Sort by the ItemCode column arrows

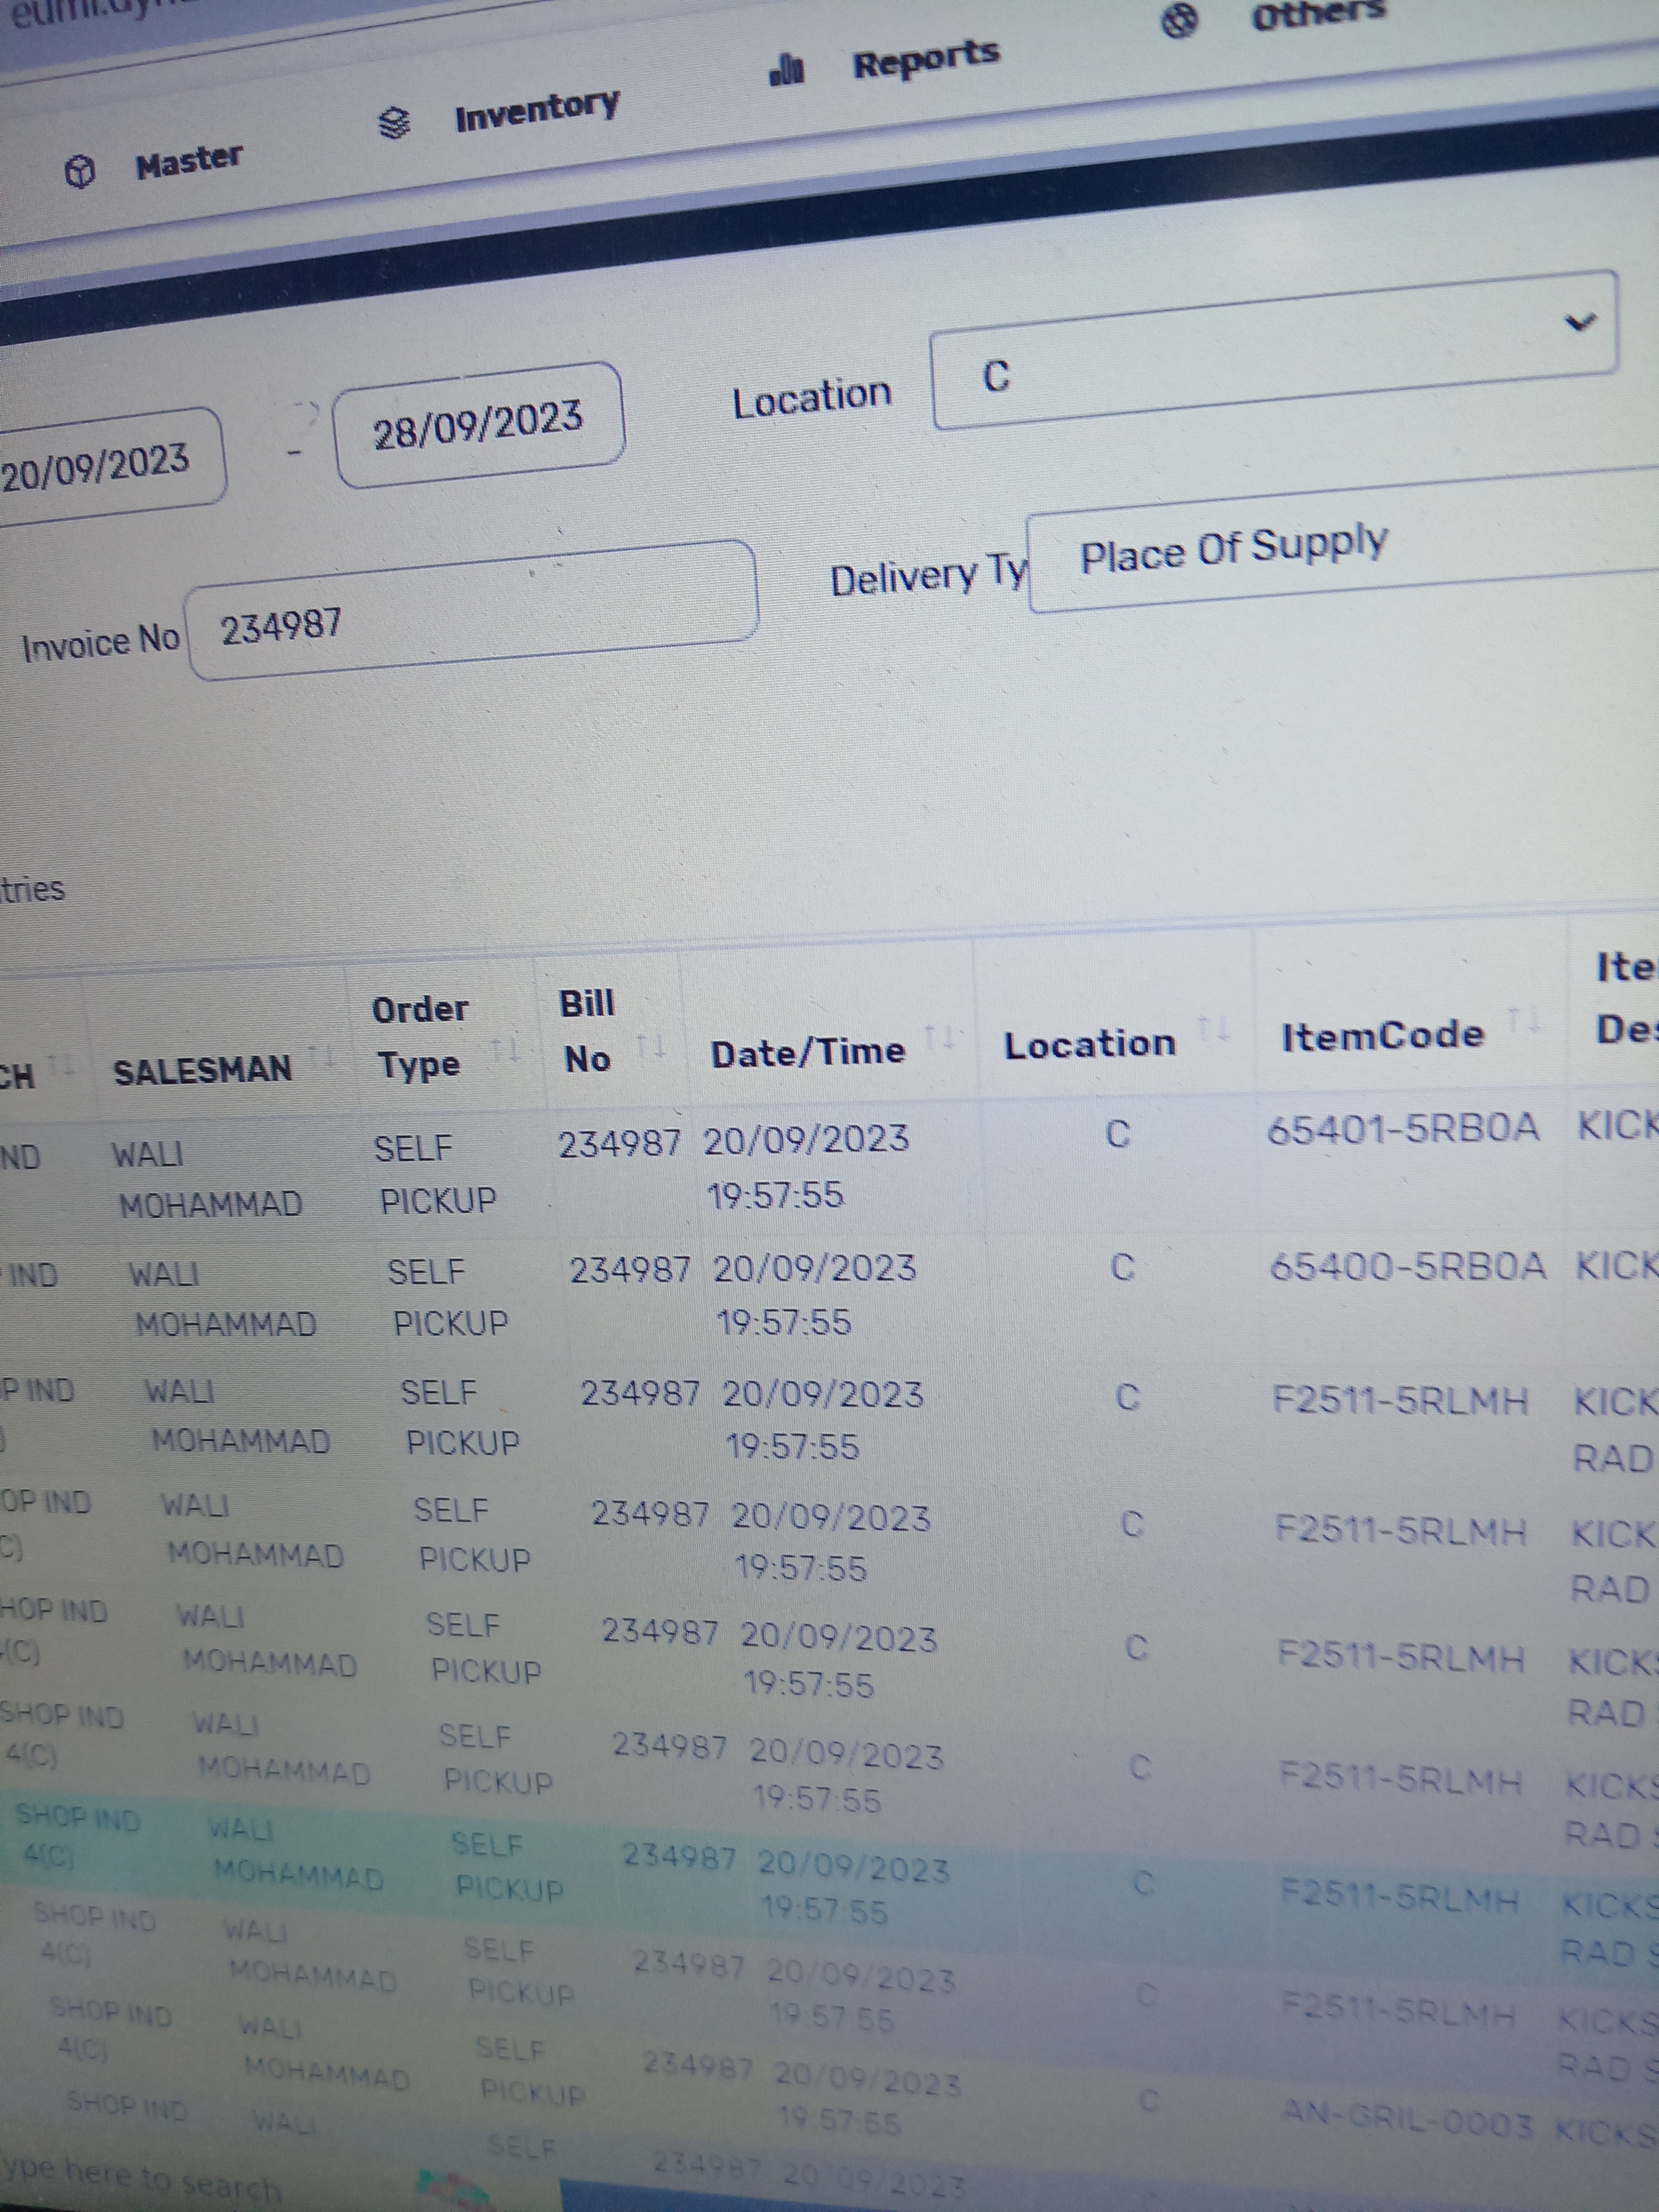pyautogui.click(x=1525, y=1019)
